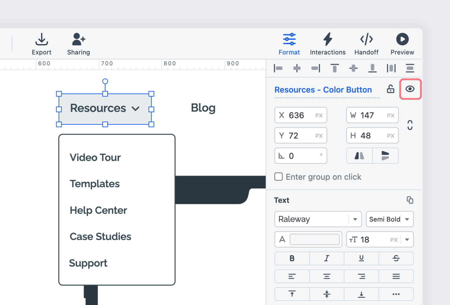450x305 pixels.
Task: Click the Resources chevron arrow
Action: 135,109
